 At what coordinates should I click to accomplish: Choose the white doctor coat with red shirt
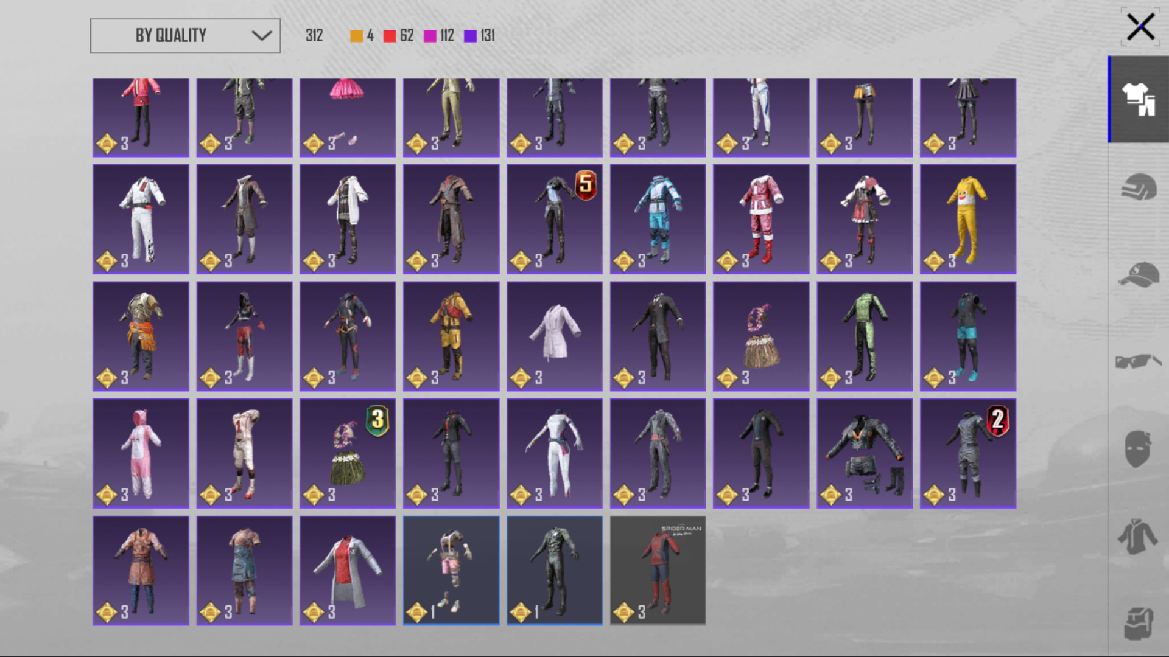pyautogui.click(x=348, y=571)
